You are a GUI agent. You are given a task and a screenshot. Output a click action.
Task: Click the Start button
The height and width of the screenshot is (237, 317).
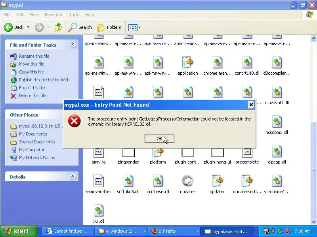(x=19, y=231)
